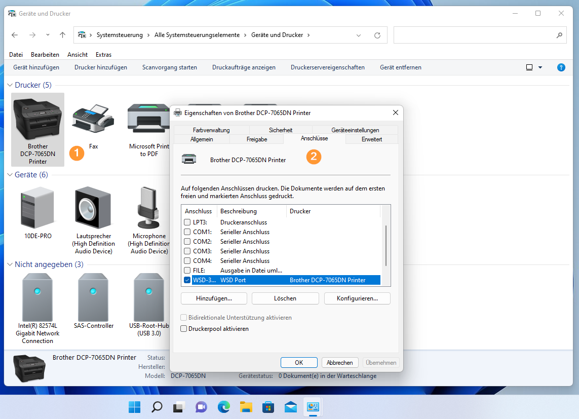This screenshot has width=579, height=419.
Task: Collapse the Geräte (6) group
Action: click(10, 175)
